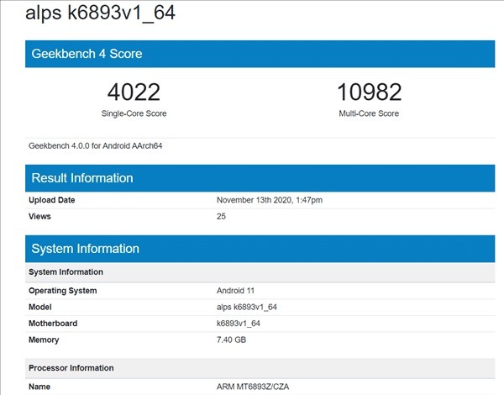This screenshot has width=504, height=395.
Task: Select the Model value alps k6893v1_64
Action: [247, 307]
